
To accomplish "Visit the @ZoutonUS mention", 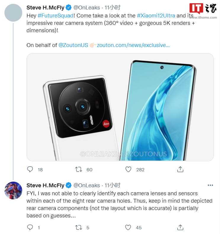I will [x=73, y=45].
